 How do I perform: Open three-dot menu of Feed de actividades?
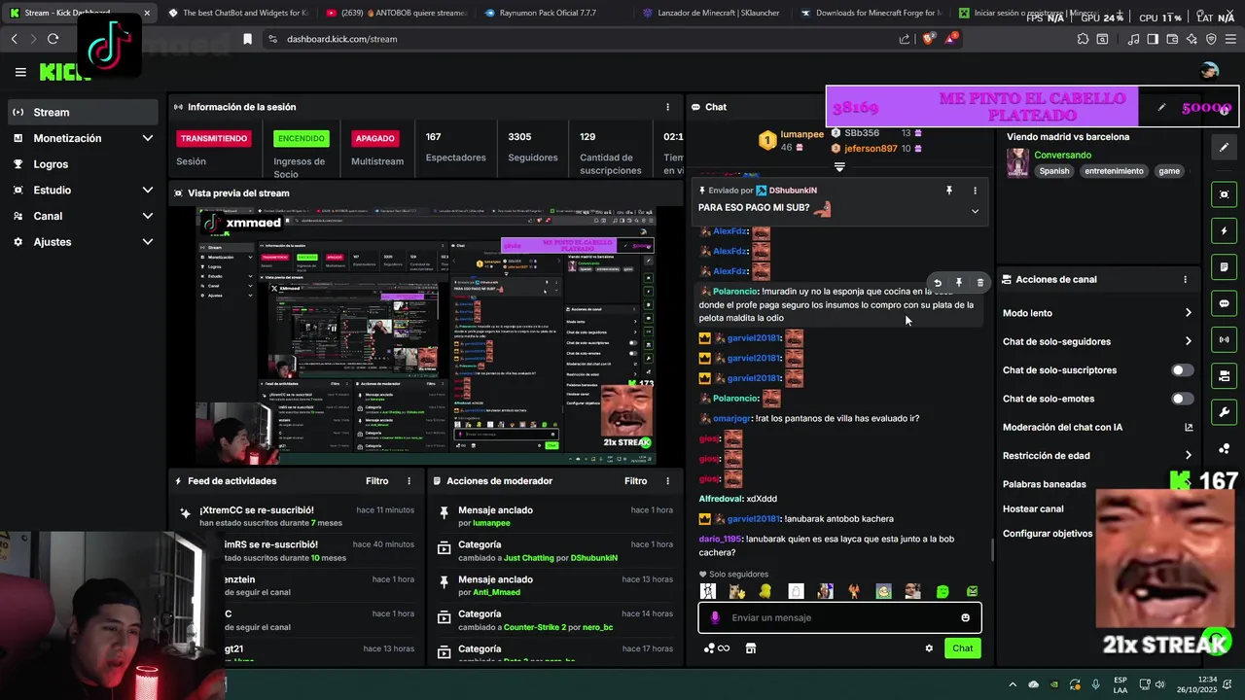tap(409, 481)
